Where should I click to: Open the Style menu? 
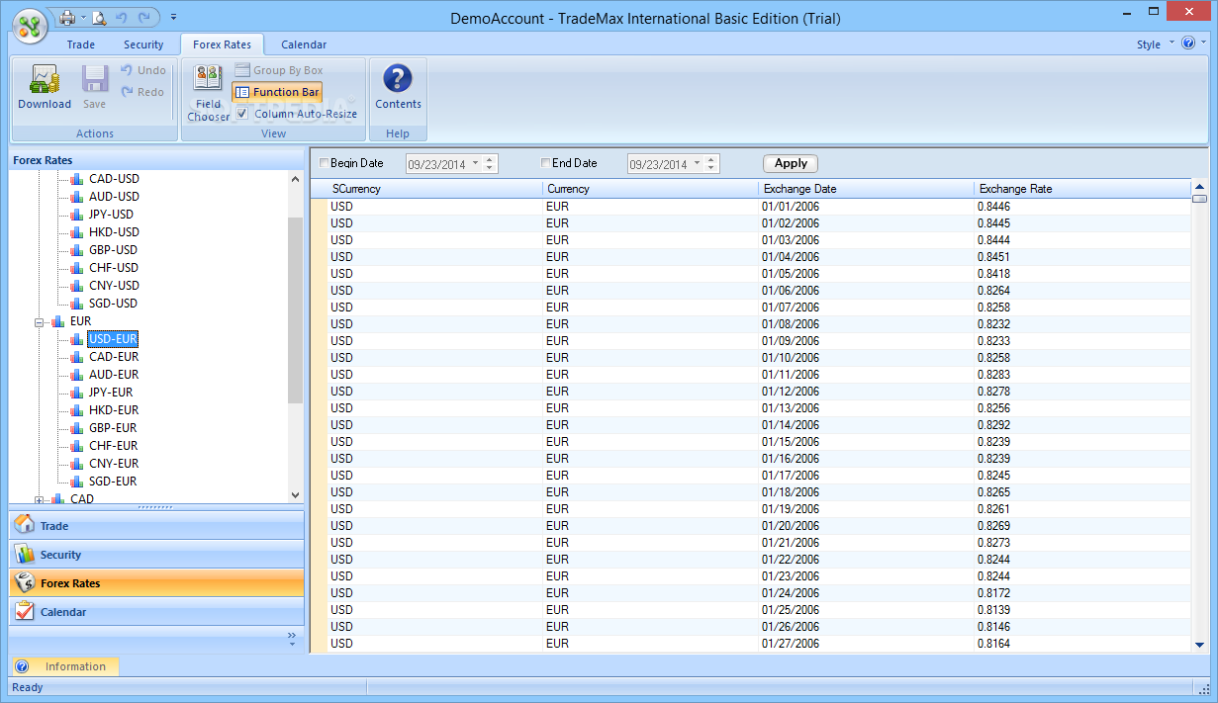(1155, 44)
